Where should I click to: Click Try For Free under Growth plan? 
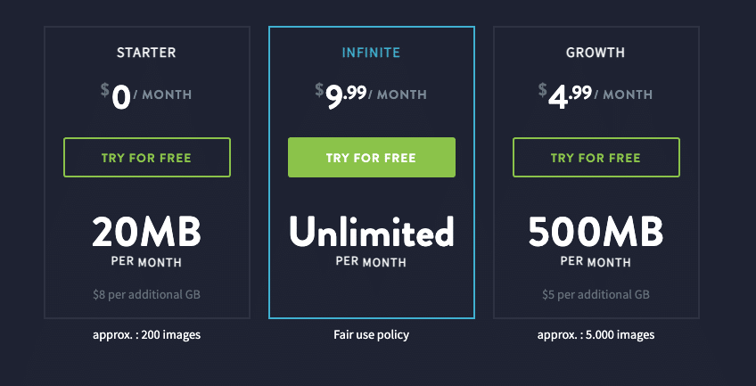596,158
